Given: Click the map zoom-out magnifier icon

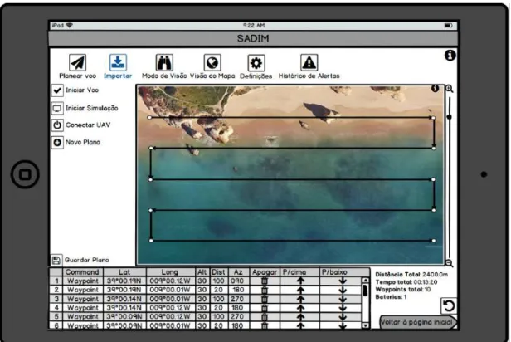Looking at the screenshot, I should (449, 262).
